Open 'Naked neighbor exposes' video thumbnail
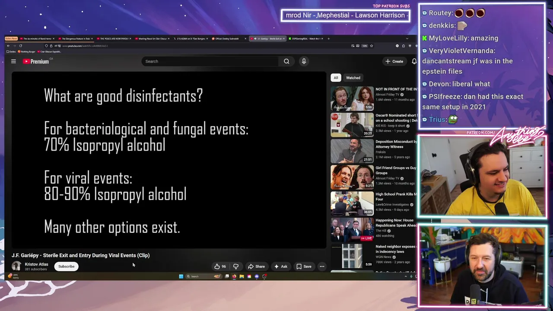 pos(352,256)
